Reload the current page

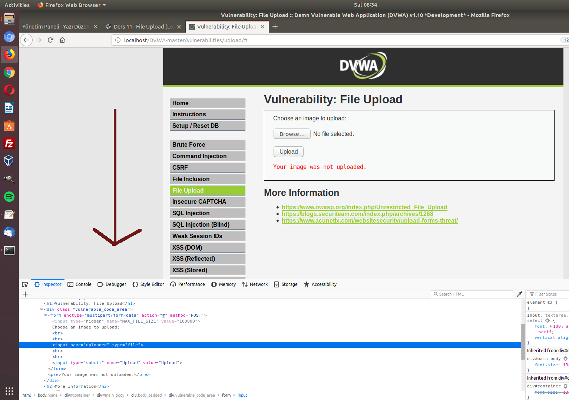pos(50,40)
